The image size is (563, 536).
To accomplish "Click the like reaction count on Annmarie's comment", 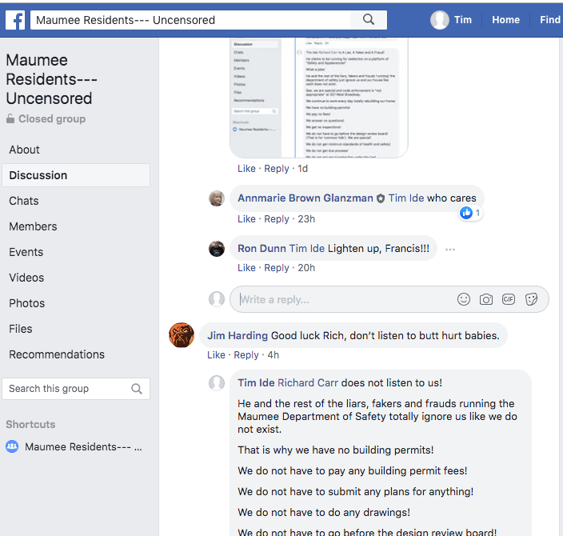I will click(470, 213).
